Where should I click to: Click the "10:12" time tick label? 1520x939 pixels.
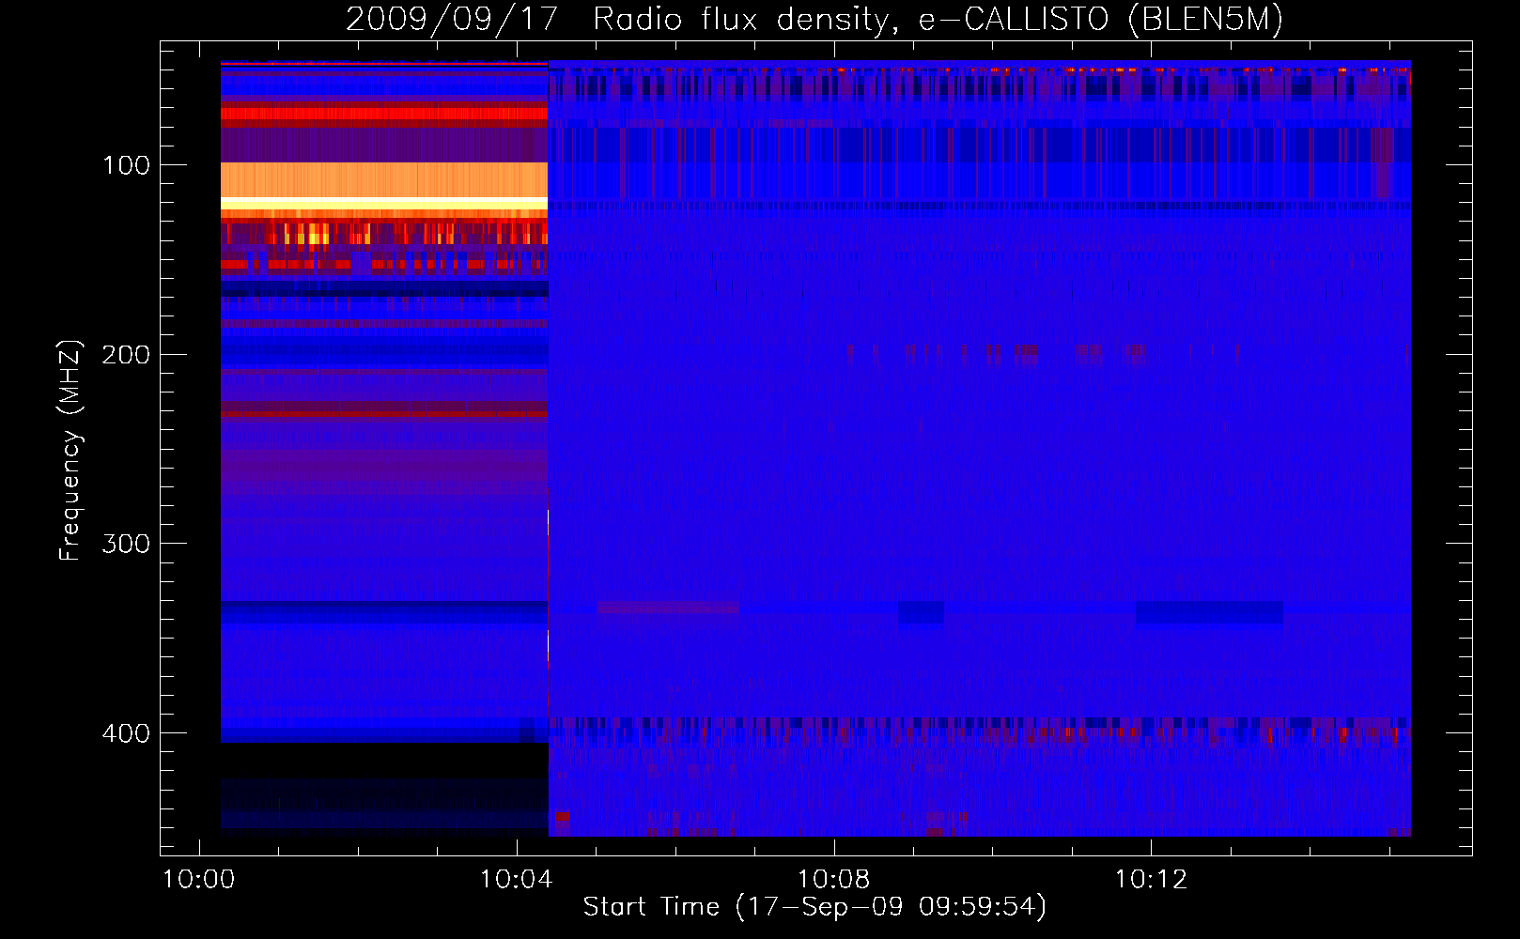[1151, 880]
